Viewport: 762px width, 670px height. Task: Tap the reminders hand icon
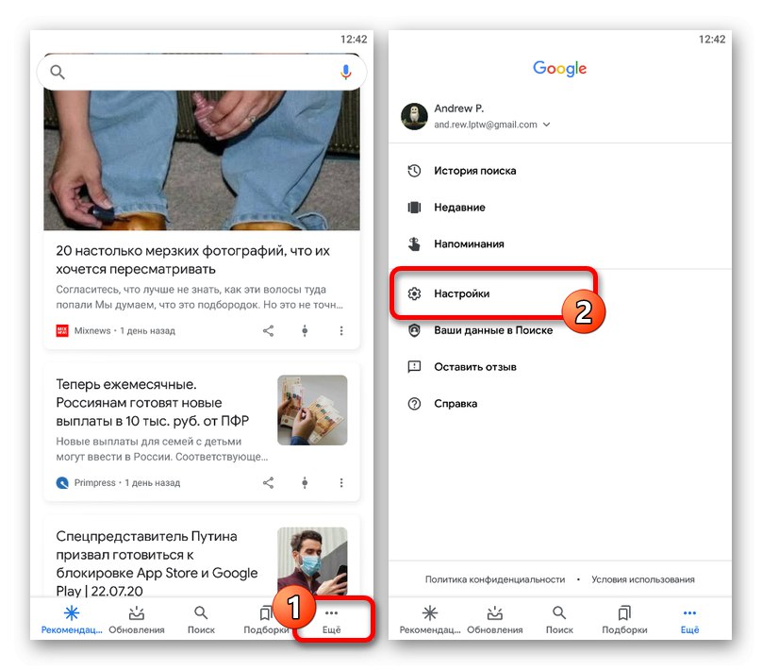click(x=414, y=244)
